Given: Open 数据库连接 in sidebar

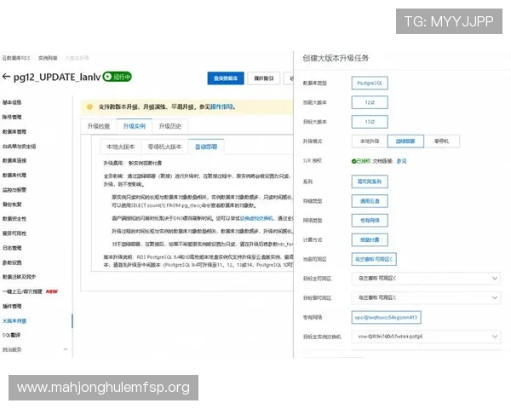Looking at the screenshot, I should click(14, 160).
